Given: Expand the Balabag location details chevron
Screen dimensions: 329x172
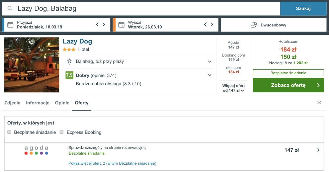Looking at the screenshot, I should (x=210, y=62).
